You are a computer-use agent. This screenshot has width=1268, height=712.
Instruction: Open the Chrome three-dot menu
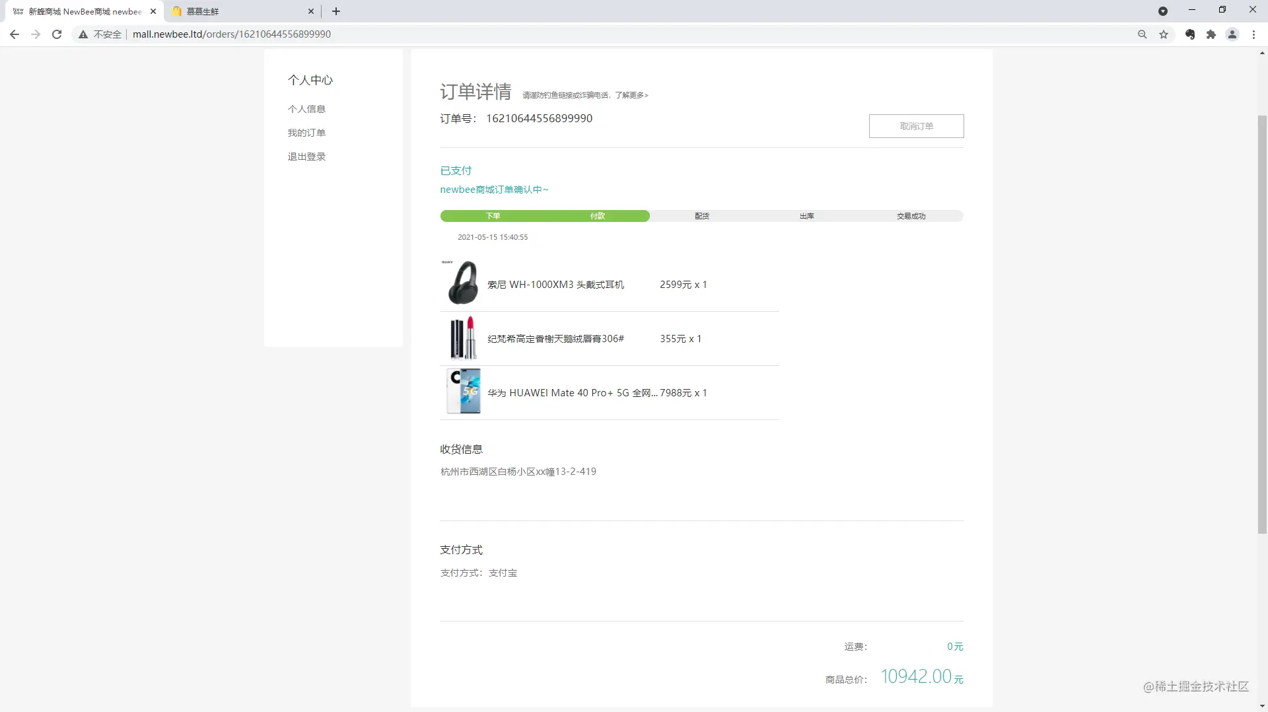[x=1253, y=34]
